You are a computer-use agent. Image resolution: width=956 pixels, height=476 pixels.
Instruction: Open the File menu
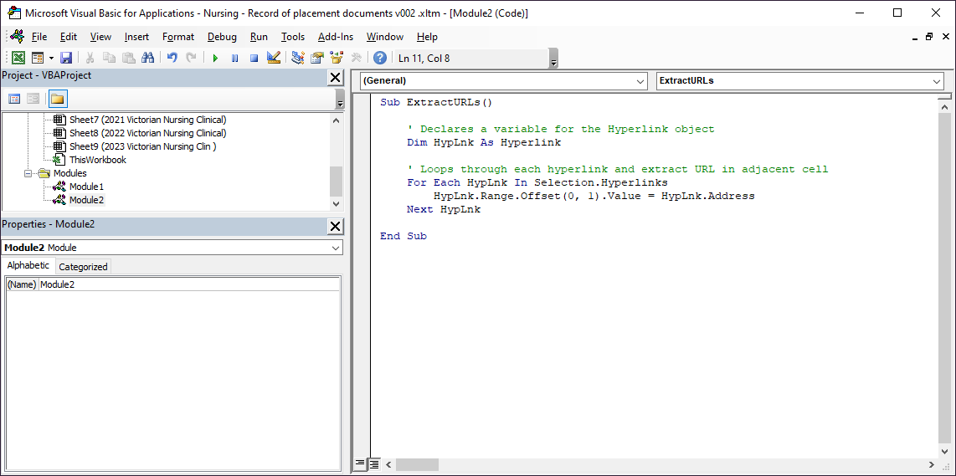coord(39,37)
